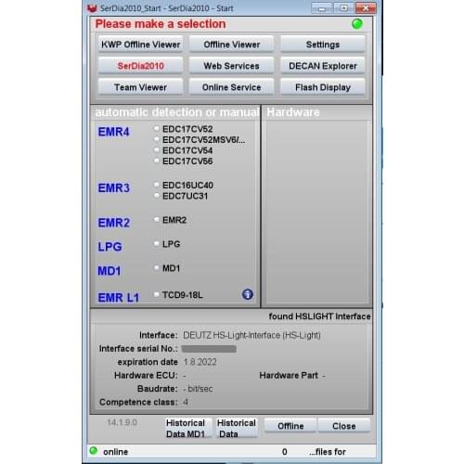Launch DECAN Explorer

coord(323,66)
